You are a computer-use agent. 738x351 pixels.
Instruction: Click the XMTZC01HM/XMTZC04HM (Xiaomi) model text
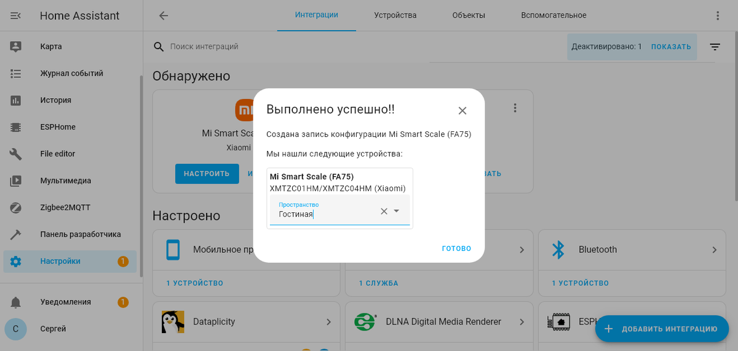click(338, 188)
